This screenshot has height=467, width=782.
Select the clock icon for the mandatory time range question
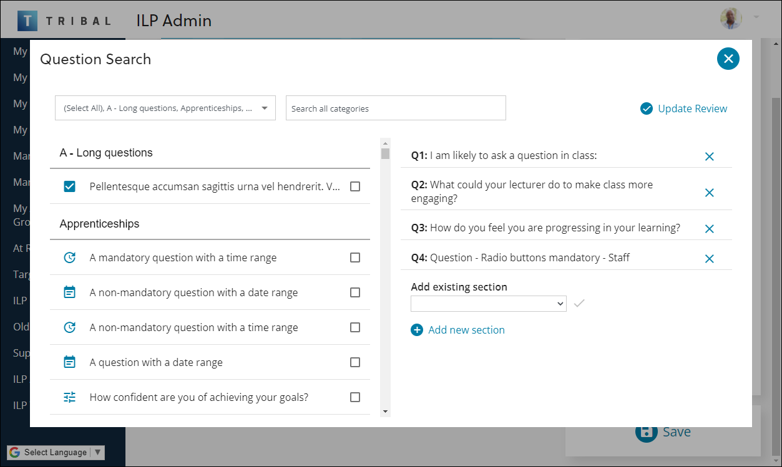coord(71,257)
